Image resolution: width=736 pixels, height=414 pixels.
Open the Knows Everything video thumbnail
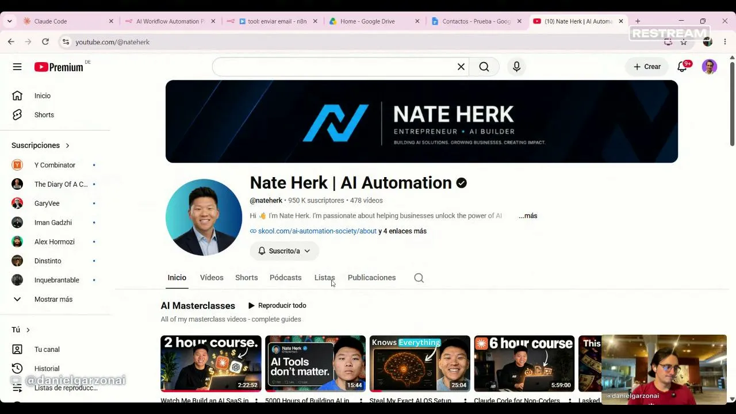pyautogui.click(x=420, y=363)
